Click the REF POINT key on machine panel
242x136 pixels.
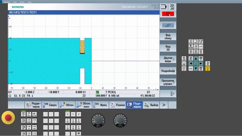point(34,114)
